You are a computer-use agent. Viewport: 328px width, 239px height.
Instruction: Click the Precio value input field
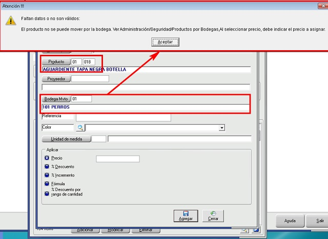[117, 159]
